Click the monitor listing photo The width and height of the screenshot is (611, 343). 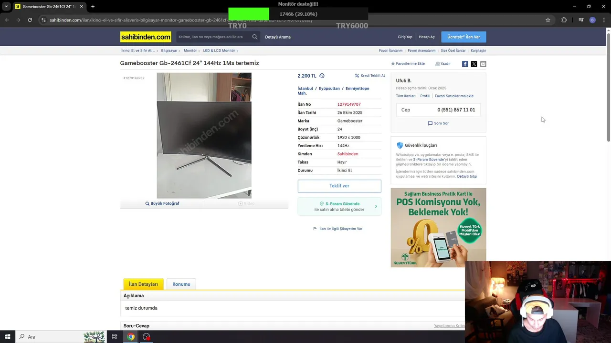[x=204, y=135]
